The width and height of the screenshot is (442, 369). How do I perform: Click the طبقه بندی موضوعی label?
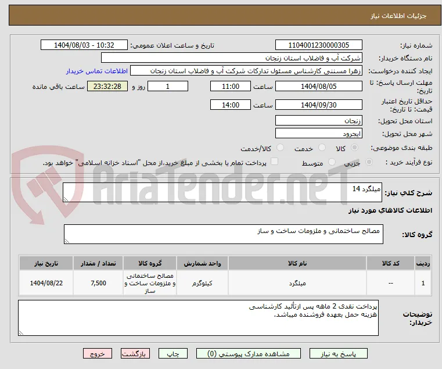click(x=401, y=148)
